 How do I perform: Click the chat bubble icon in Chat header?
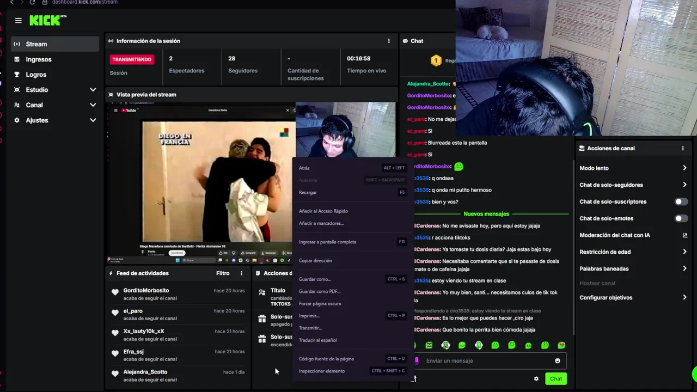405,41
